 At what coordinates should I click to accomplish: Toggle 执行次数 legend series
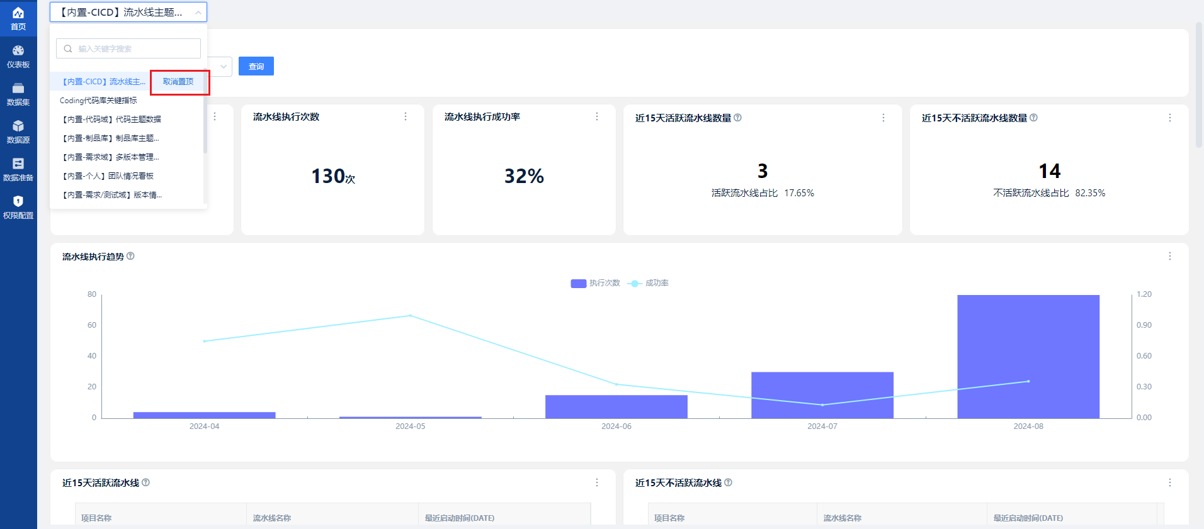pos(596,283)
